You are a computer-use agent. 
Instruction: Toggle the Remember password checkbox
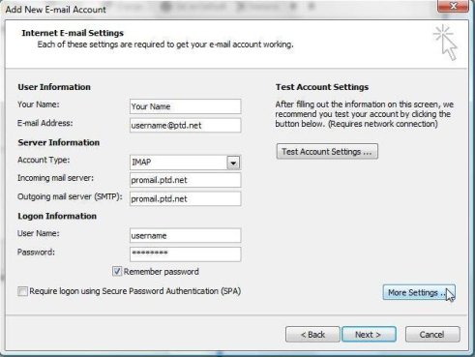(x=117, y=271)
